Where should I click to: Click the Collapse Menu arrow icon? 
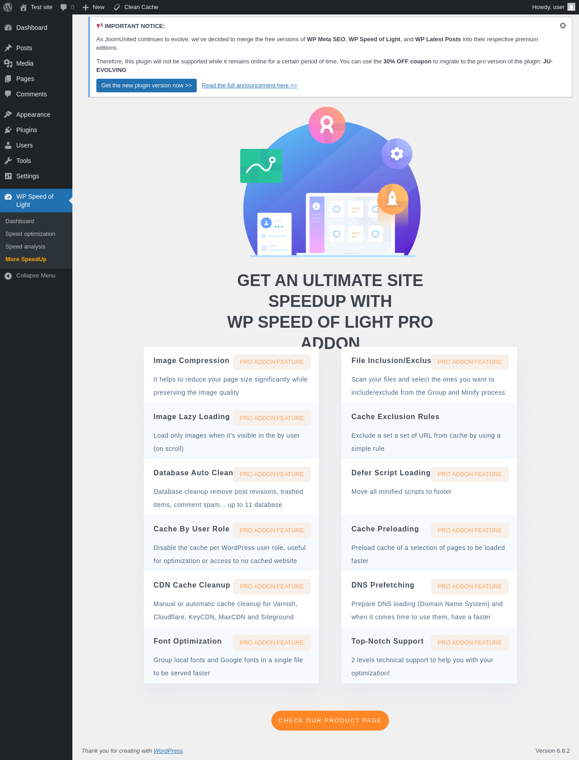click(8, 276)
